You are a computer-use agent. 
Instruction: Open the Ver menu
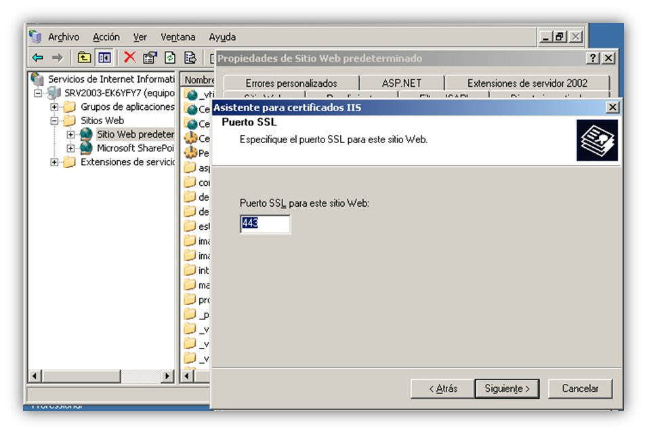point(140,37)
